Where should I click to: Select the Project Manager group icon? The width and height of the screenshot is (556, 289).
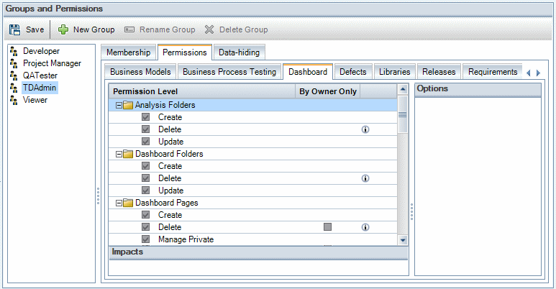pos(14,63)
